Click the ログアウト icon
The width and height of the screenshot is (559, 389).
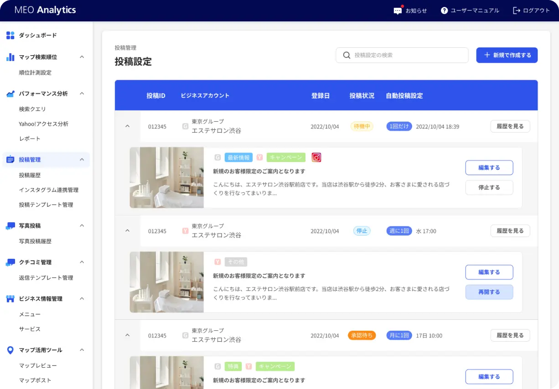click(516, 10)
